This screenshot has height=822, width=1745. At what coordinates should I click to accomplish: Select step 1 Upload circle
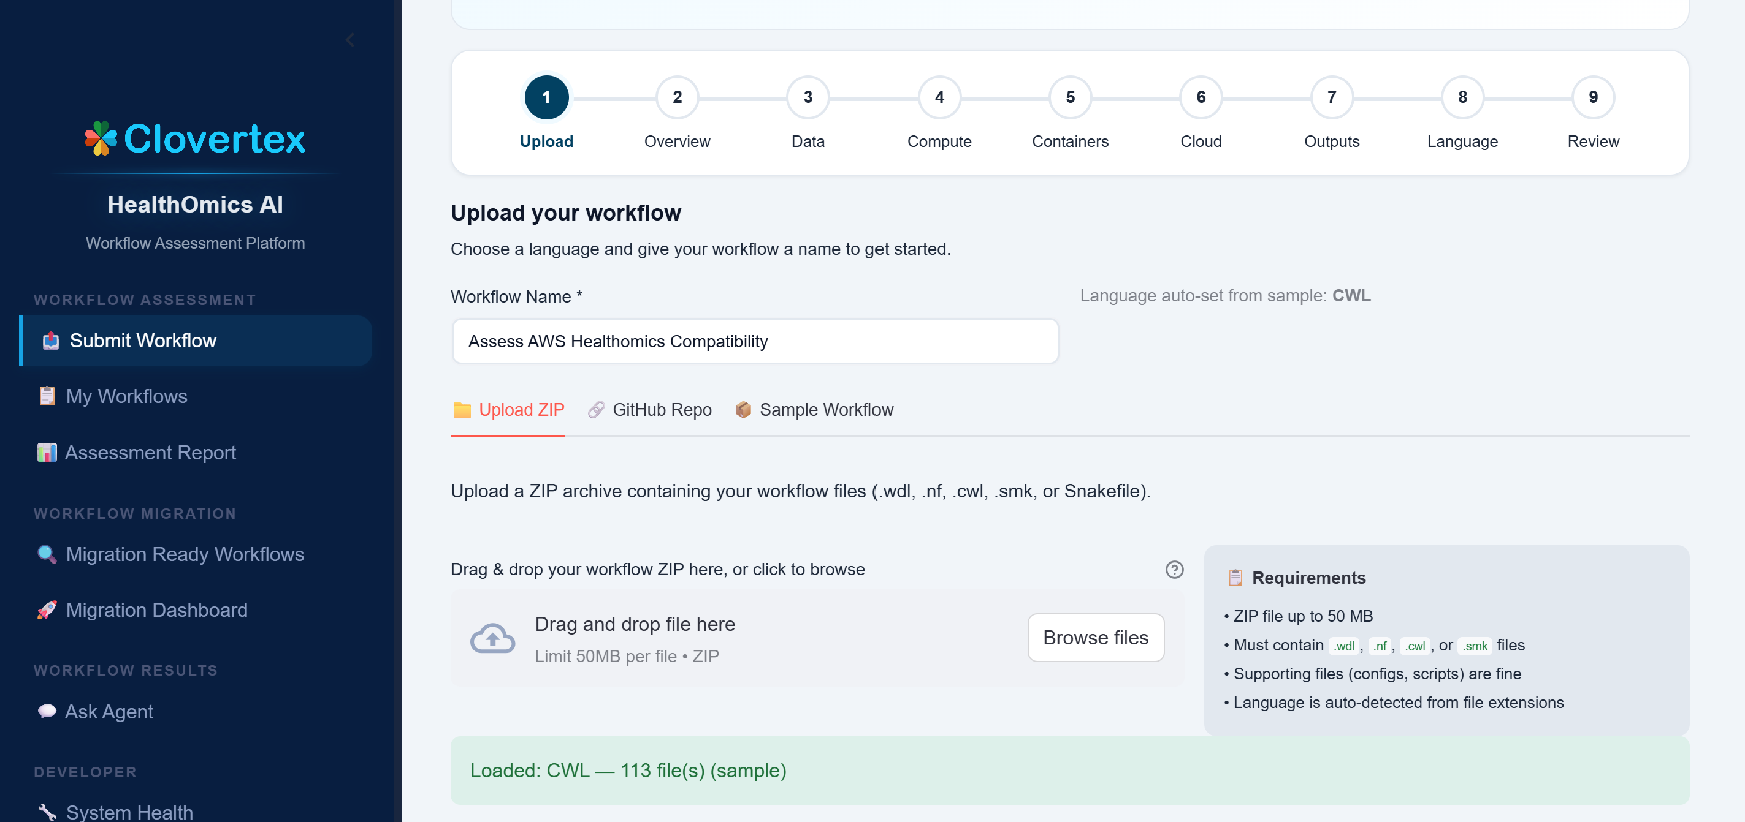pos(546,97)
